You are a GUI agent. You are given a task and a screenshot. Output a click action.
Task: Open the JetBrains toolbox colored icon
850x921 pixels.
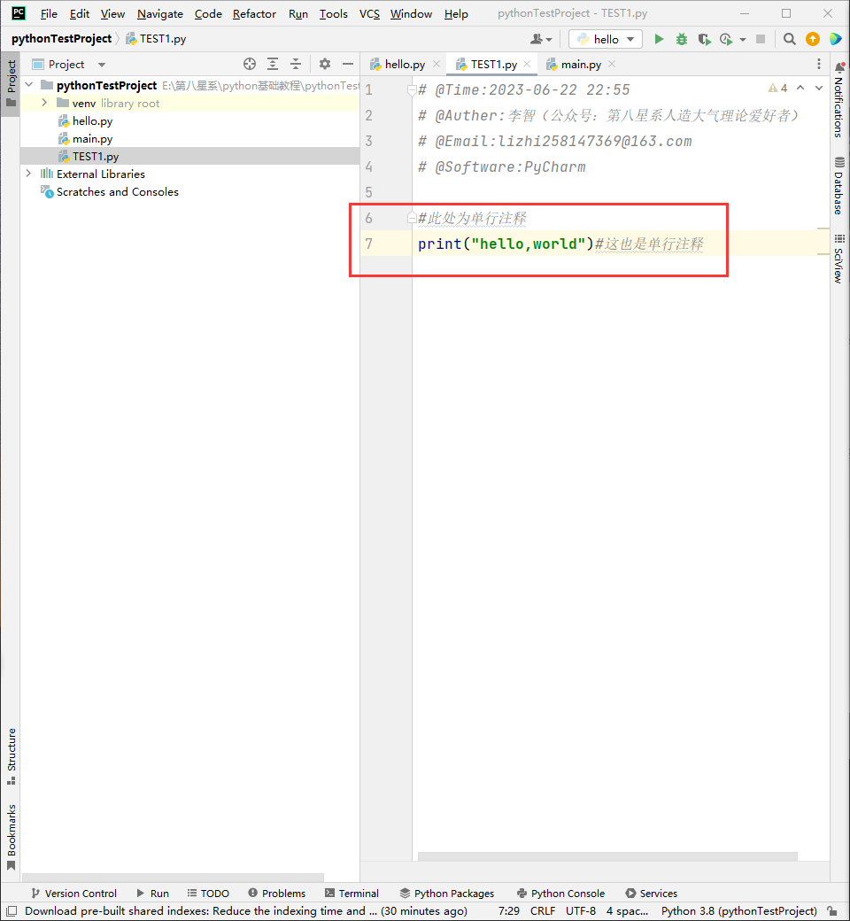tap(835, 39)
